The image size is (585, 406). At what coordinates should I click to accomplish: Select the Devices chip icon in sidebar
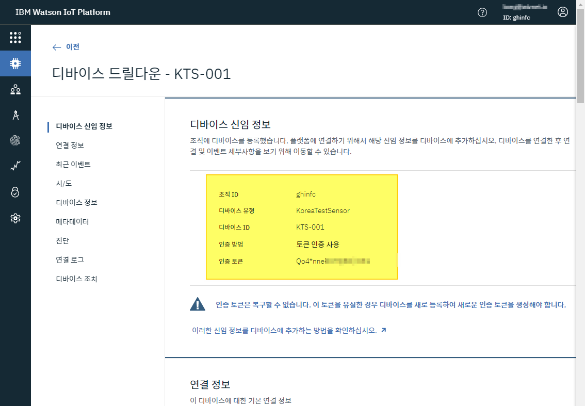tap(15, 63)
